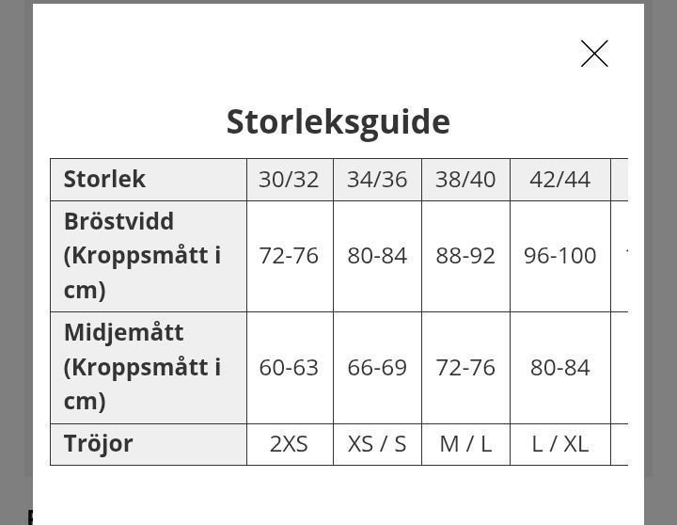The image size is (677, 525).
Task: Click the Tröjor row label
Action: (99, 443)
